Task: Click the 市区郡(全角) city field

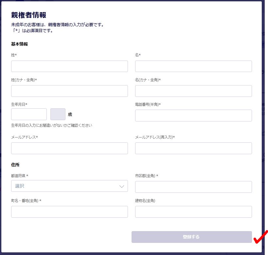Action: pos(193,186)
